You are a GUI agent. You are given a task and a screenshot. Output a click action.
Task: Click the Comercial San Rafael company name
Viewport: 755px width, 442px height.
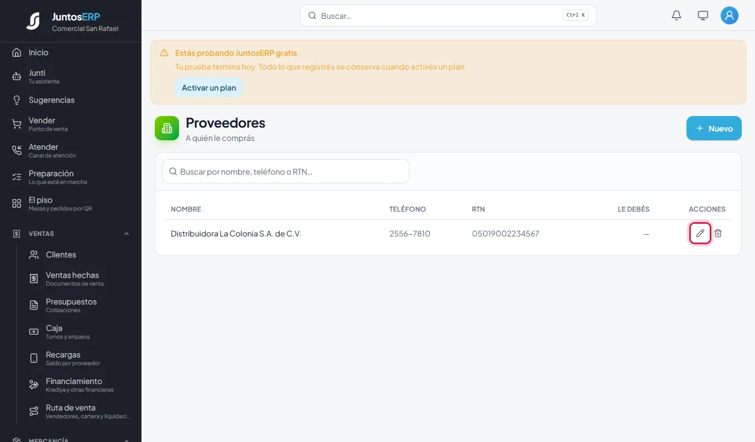[x=85, y=29]
